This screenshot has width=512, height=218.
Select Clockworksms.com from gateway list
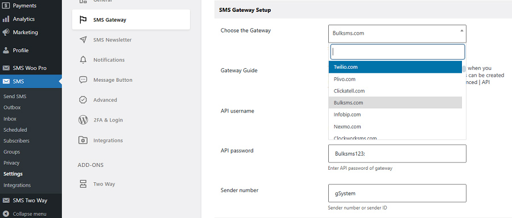[395, 137]
